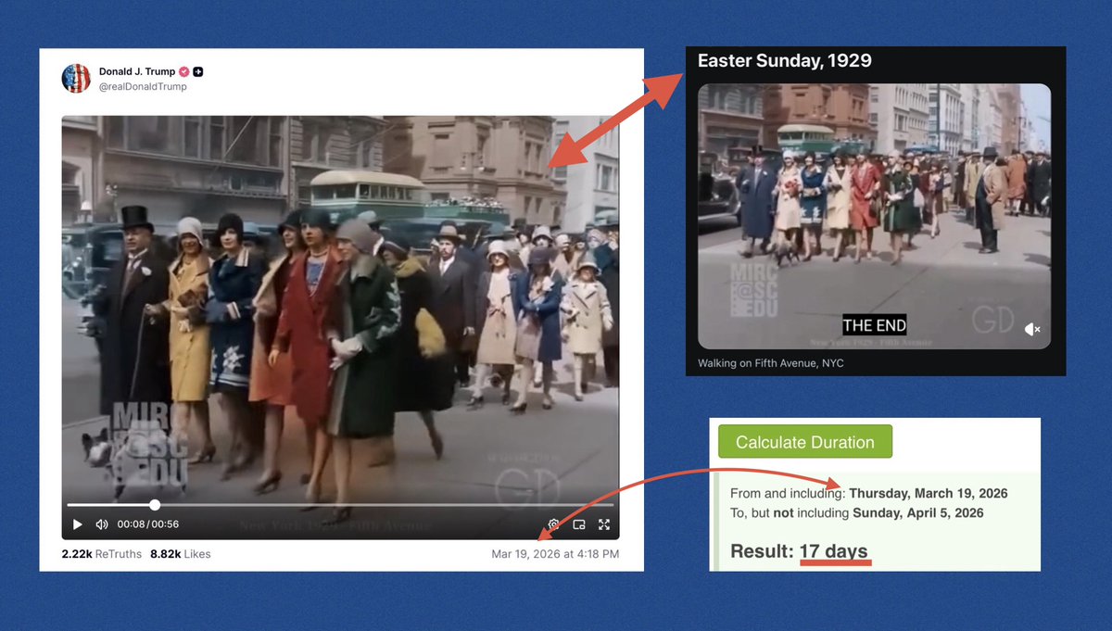This screenshot has height=631, width=1112.
Task: Expand the video to fullscreen
Action: [x=604, y=524]
